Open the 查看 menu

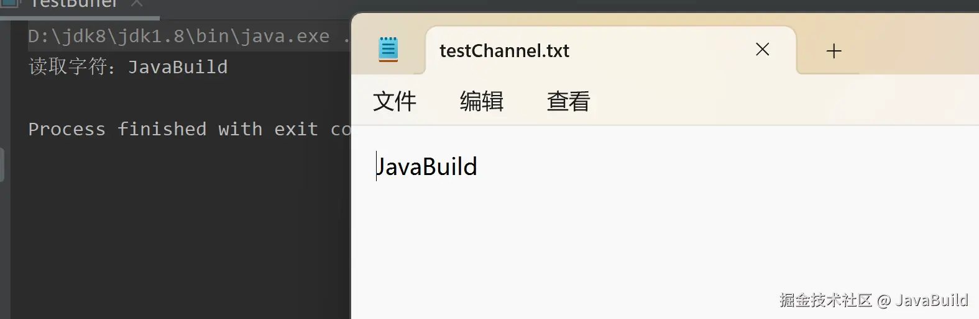coord(569,101)
